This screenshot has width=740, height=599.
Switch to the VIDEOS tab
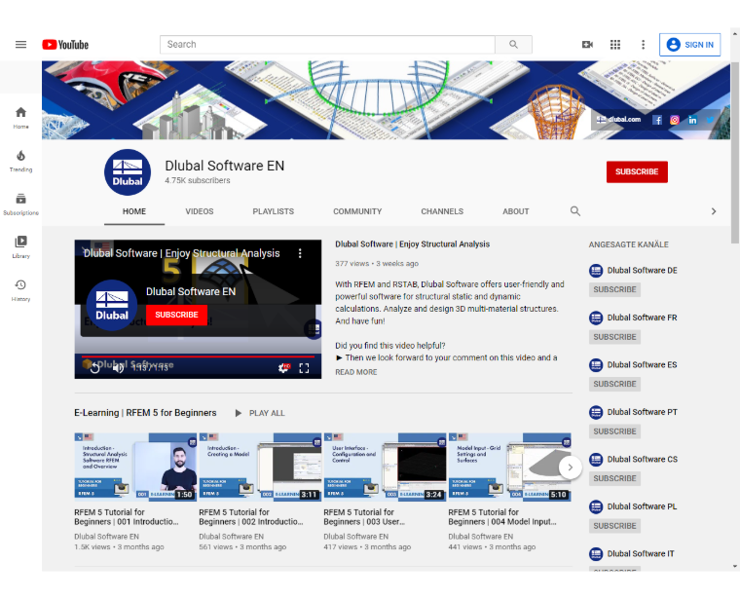click(x=200, y=211)
